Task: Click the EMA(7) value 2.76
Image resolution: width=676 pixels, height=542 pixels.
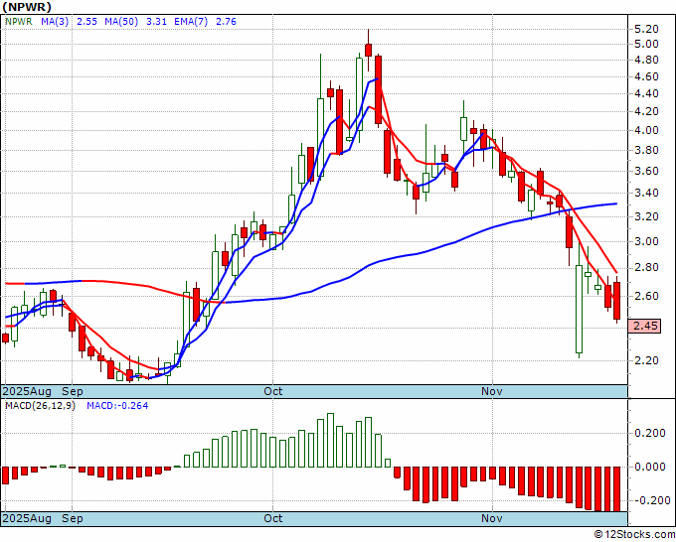Action: (x=226, y=21)
